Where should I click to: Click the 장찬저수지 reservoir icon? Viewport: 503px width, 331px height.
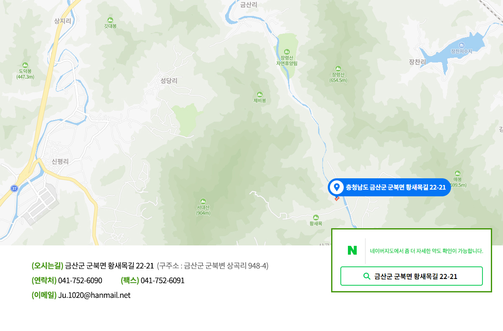[x=462, y=45]
